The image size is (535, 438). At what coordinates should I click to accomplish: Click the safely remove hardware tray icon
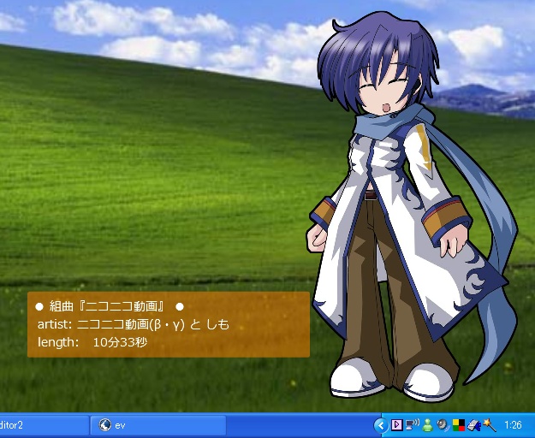pyautogui.click(x=473, y=425)
